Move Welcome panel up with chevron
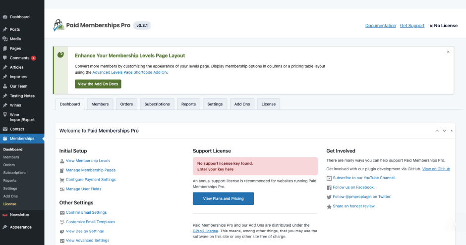The width and height of the screenshot is (466, 245). click(x=437, y=131)
